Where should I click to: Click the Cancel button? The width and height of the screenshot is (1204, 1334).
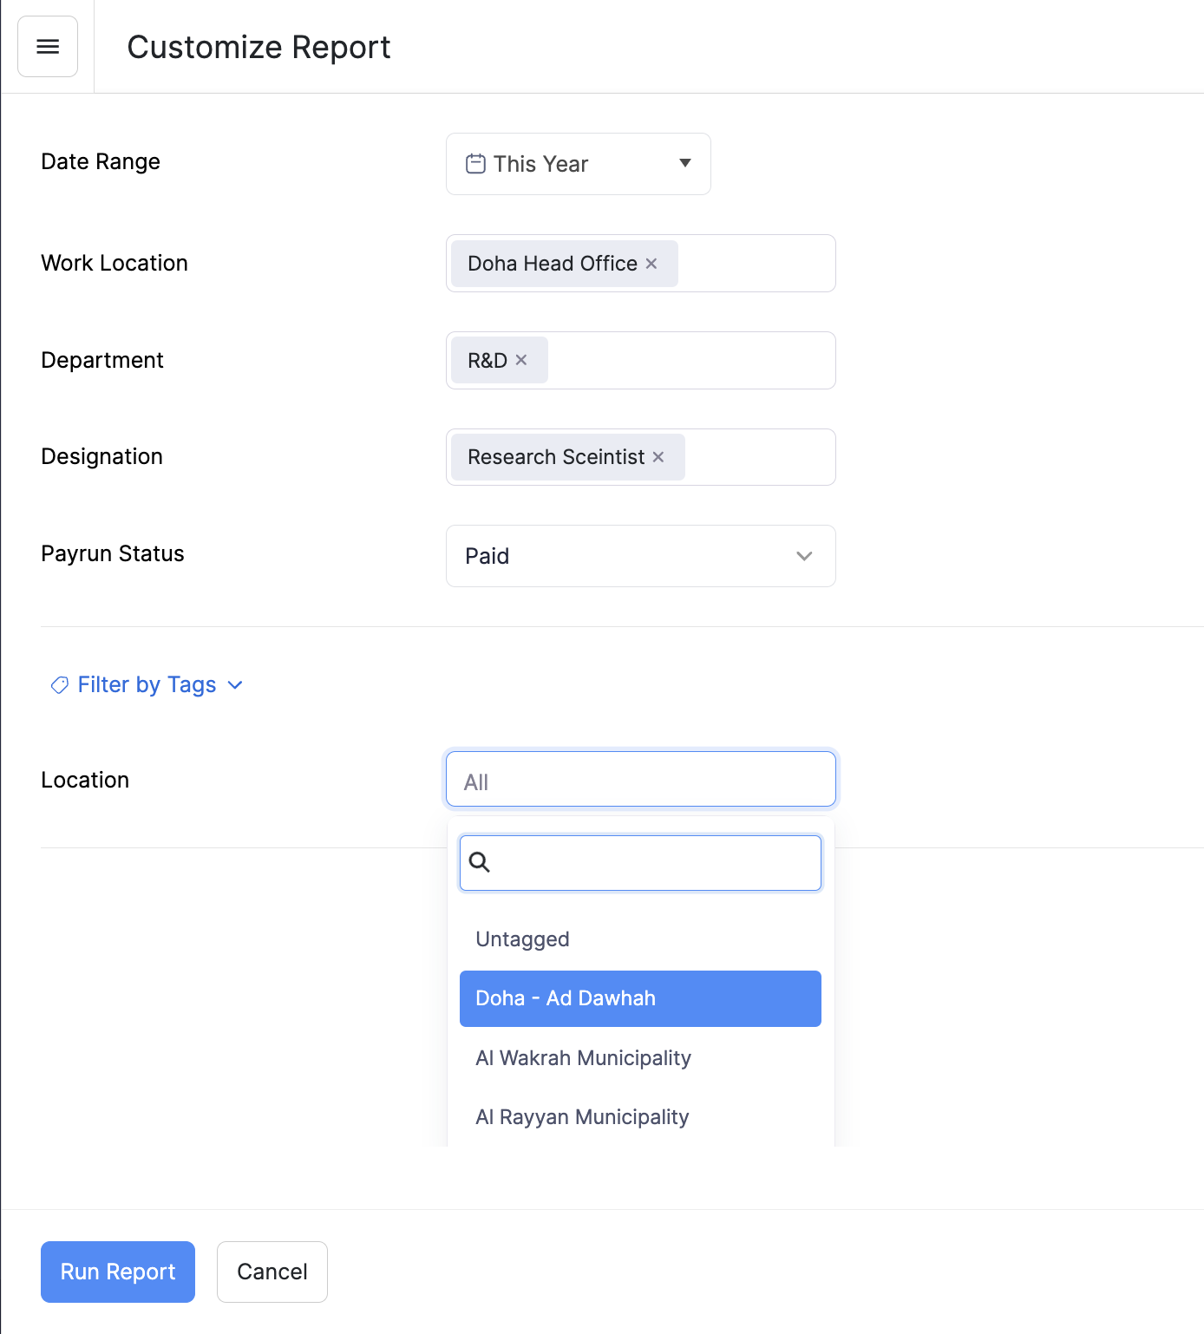point(272,1272)
